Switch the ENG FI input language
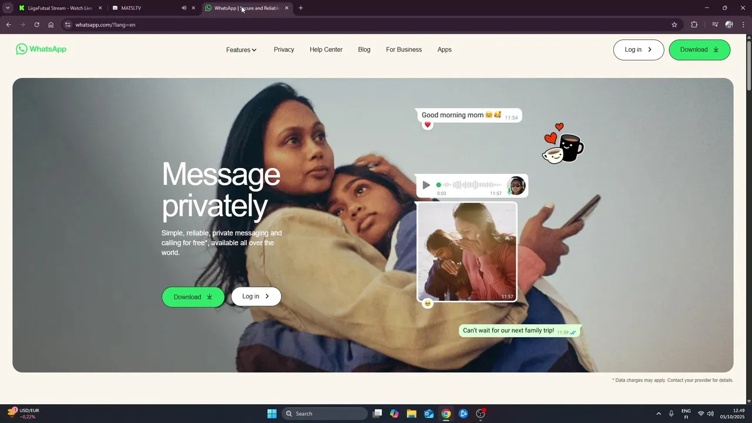Screen dimensions: 752x423 (x=686, y=414)
